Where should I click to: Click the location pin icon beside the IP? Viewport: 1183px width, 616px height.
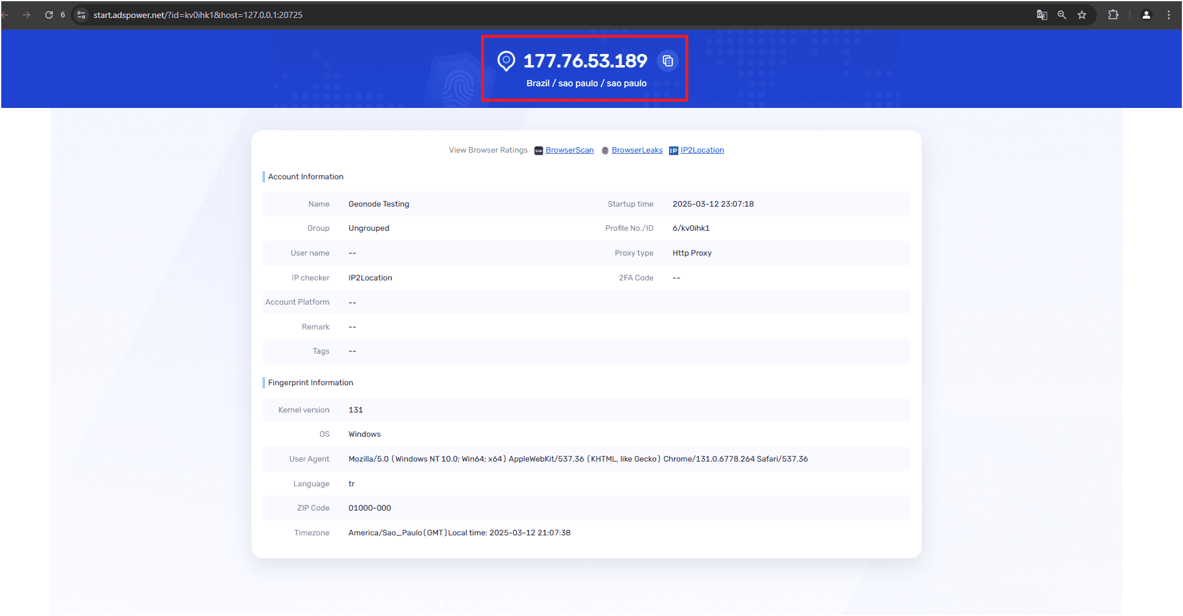click(x=507, y=61)
